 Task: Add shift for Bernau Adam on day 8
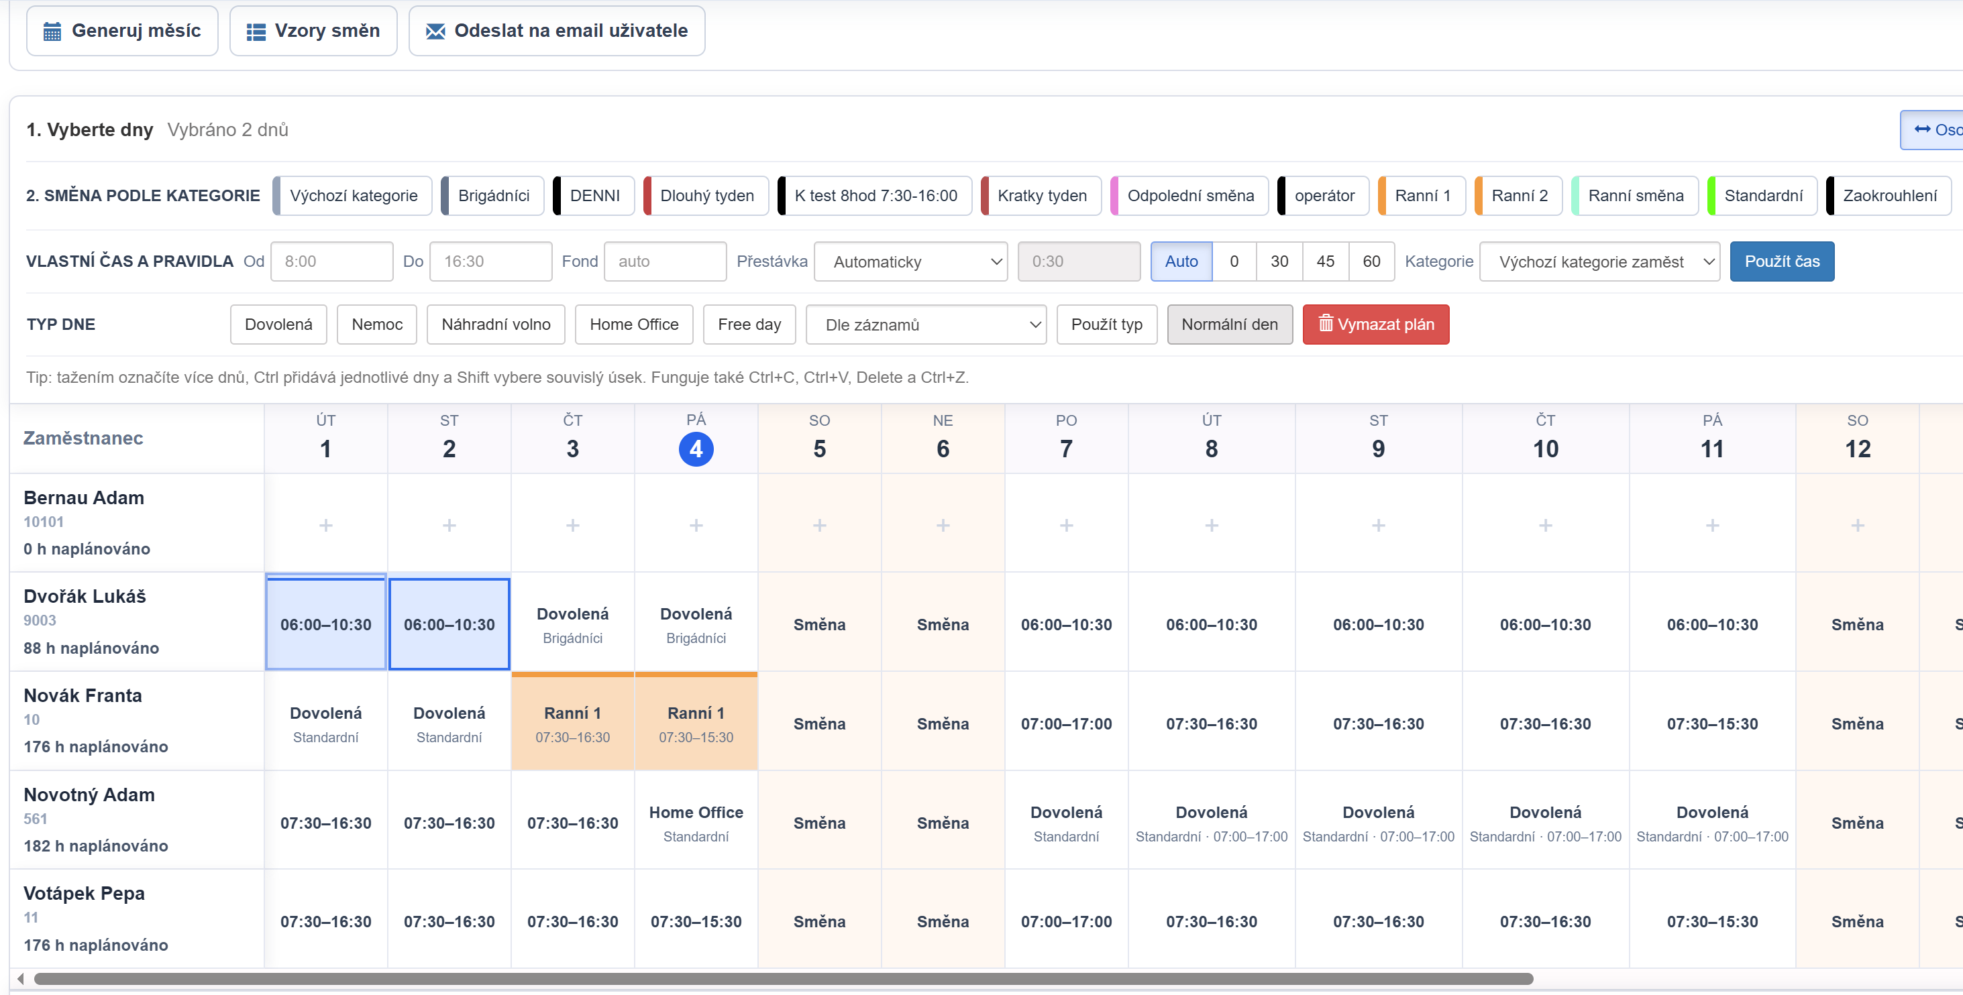click(x=1212, y=525)
